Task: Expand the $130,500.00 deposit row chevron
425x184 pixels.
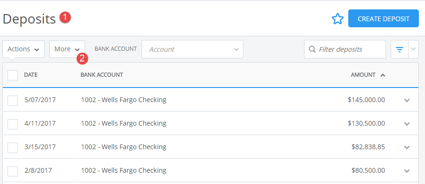Action: tap(407, 124)
